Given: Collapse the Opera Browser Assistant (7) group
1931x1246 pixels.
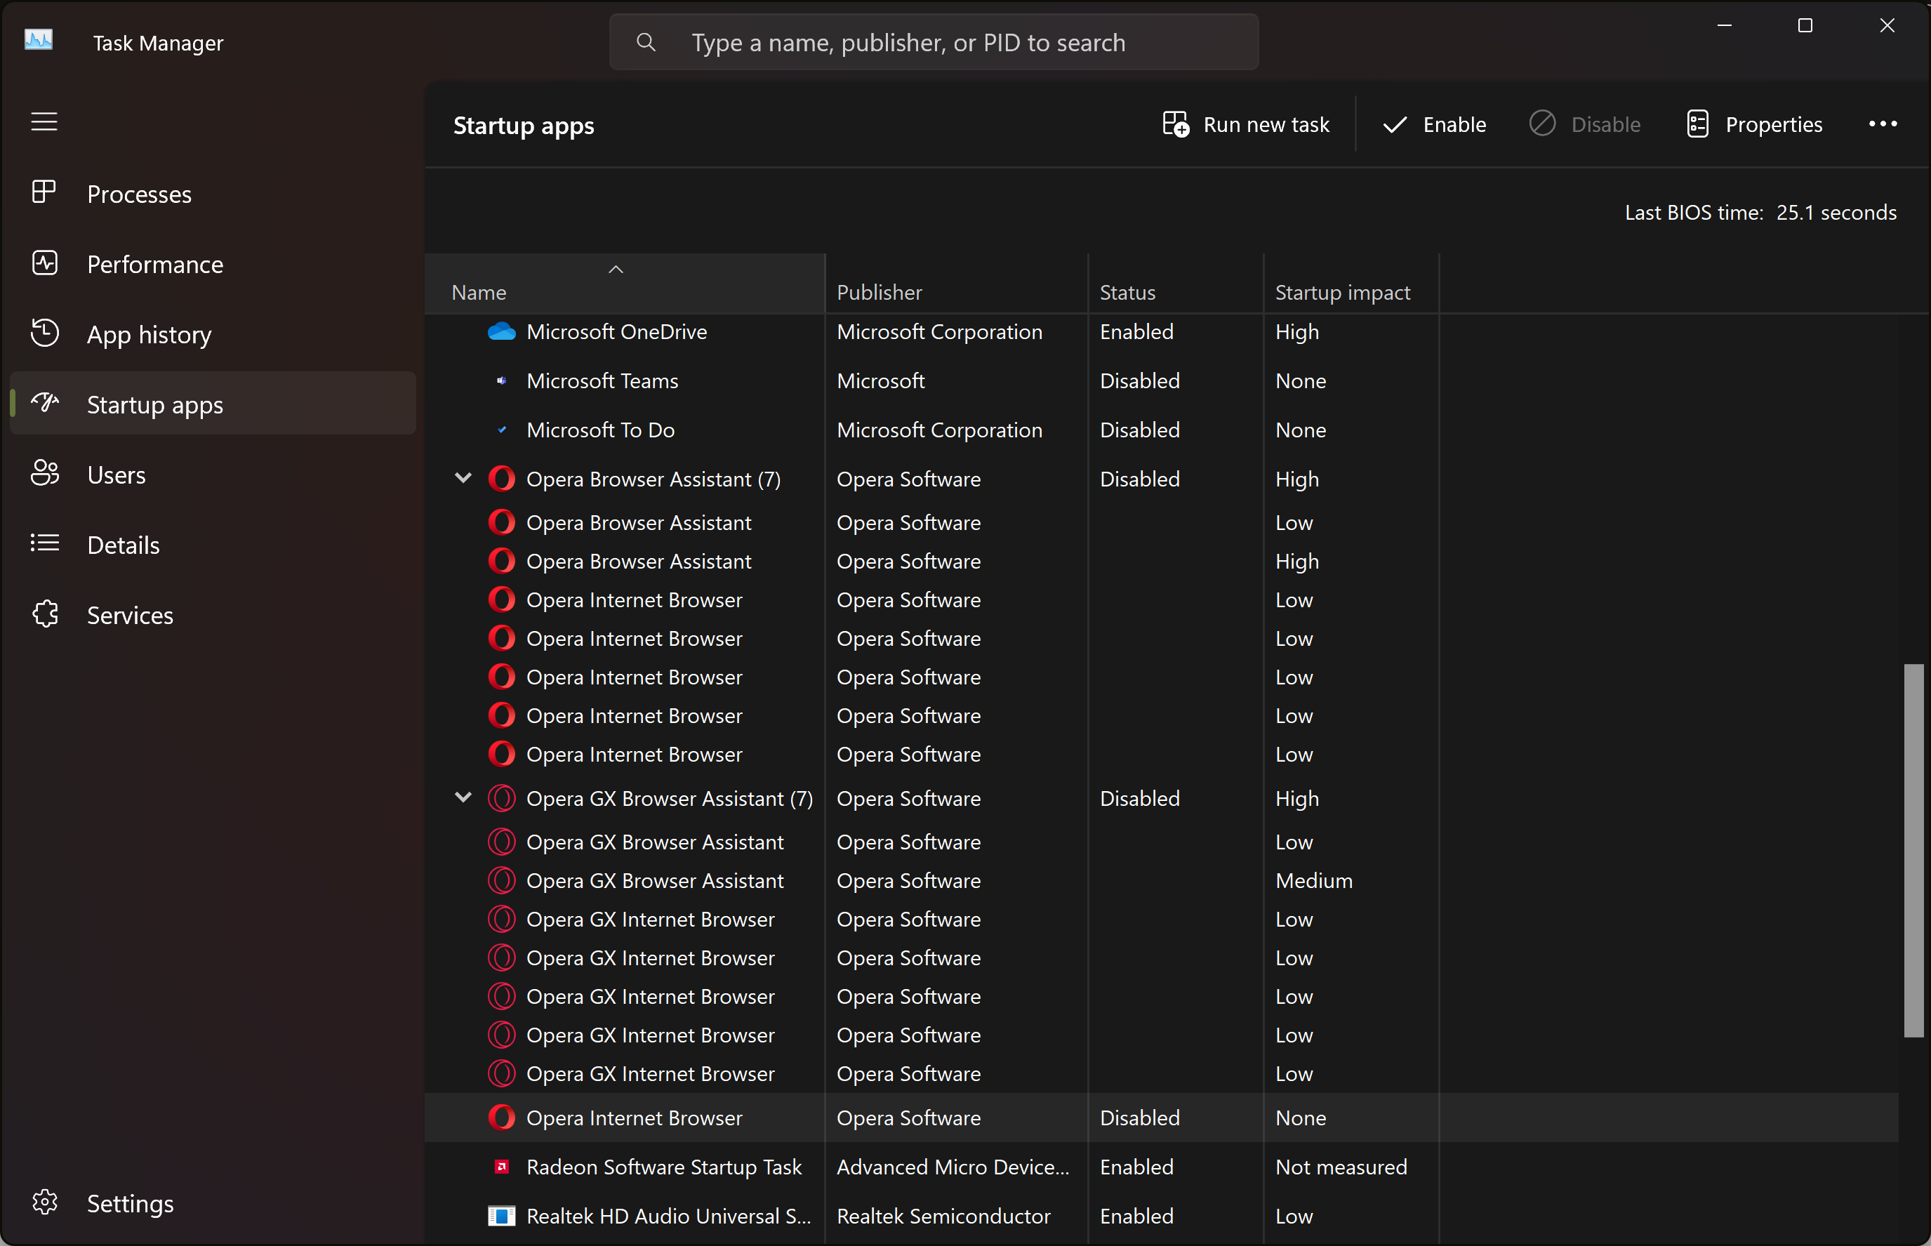Looking at the screenshot, I should pos(463,478).
